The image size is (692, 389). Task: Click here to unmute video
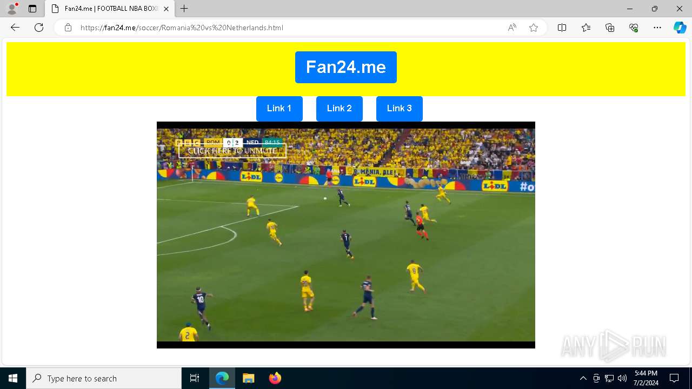(x=232, y=151)
